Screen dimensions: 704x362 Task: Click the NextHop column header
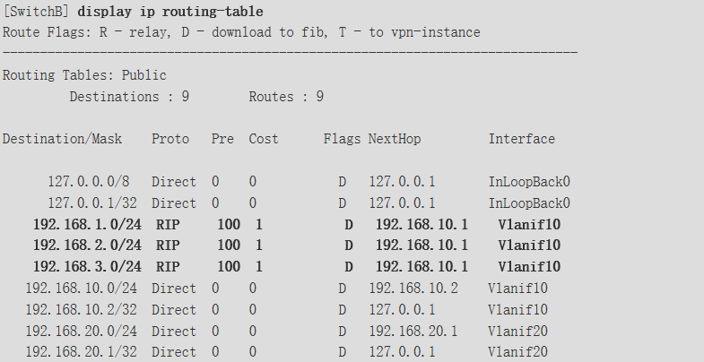coord(394,139)
